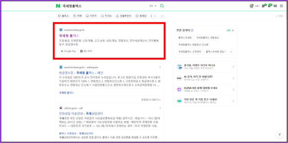Click chevron on the 적립 membership promo row

233,101
